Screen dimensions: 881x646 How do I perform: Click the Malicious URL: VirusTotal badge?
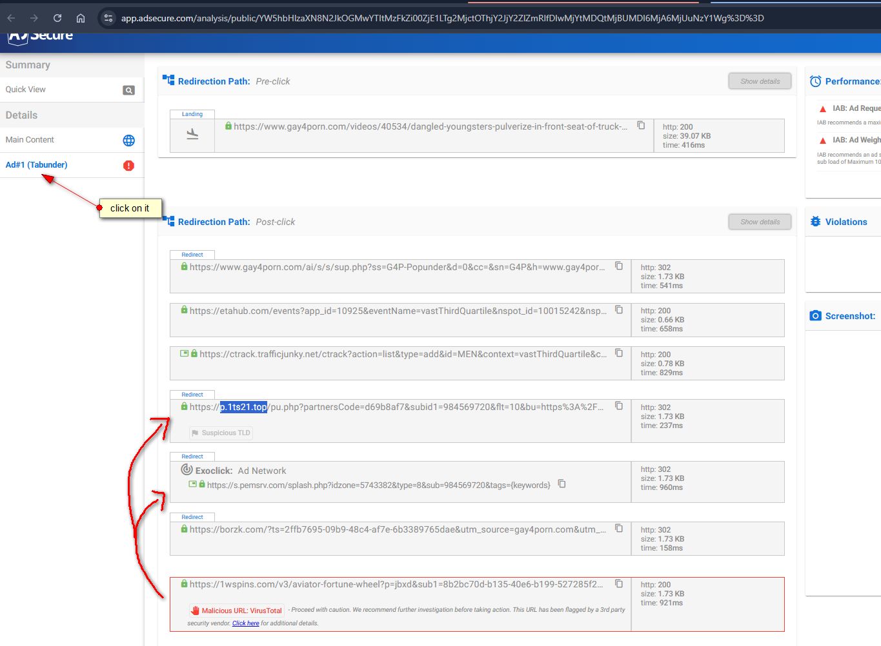tap(236, 611)
